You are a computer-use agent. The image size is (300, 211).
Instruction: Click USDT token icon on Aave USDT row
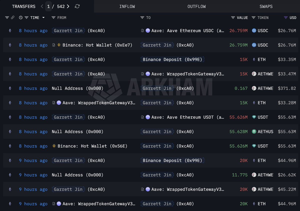tap(254, 117)
